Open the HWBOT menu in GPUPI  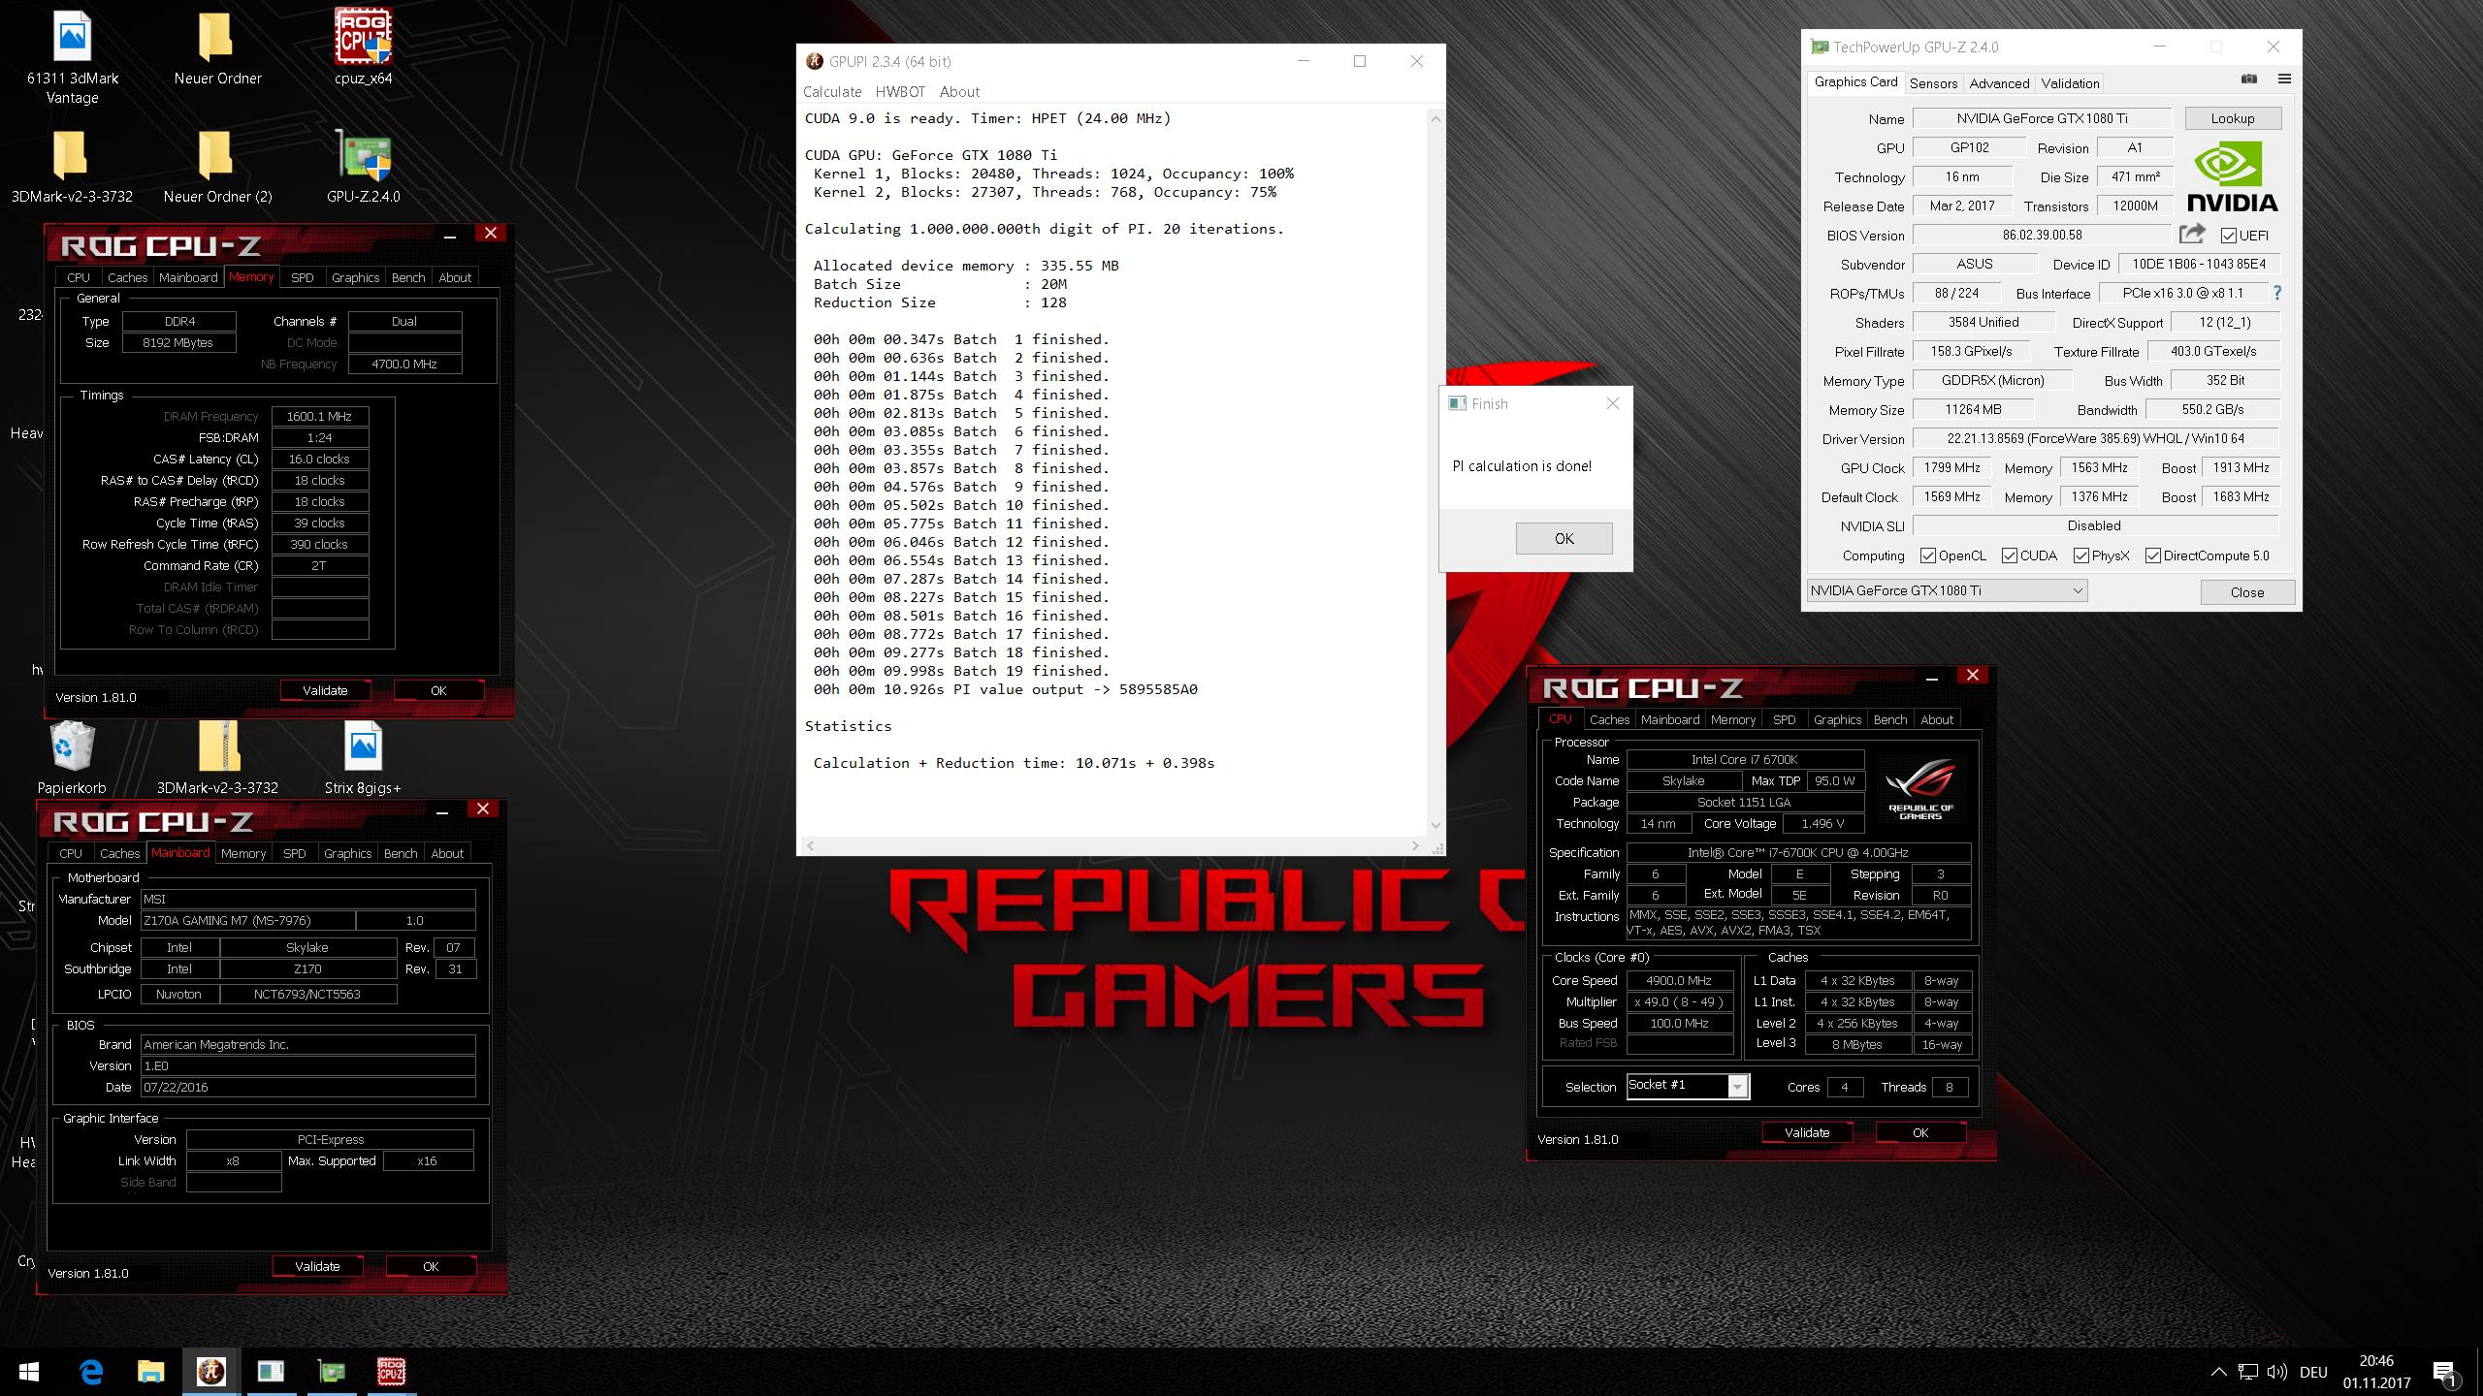(x=900, y=91)
